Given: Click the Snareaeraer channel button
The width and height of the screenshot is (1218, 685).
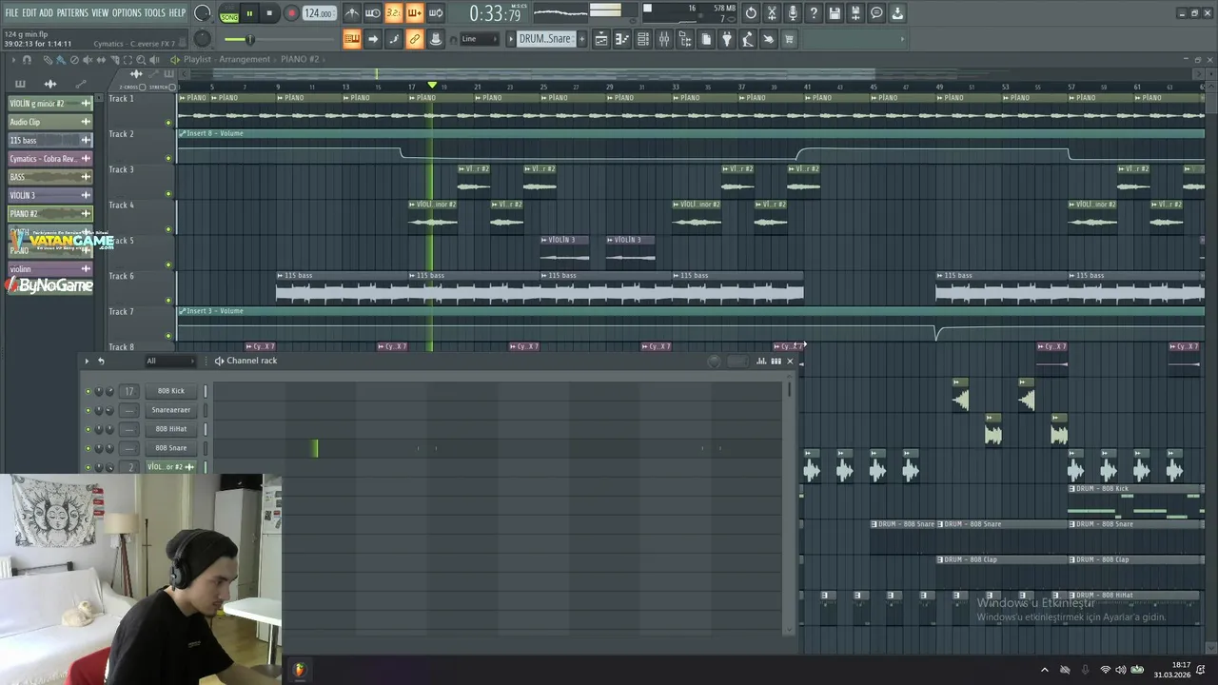Looking at the screenshot, I should click(x=171, y=410).
